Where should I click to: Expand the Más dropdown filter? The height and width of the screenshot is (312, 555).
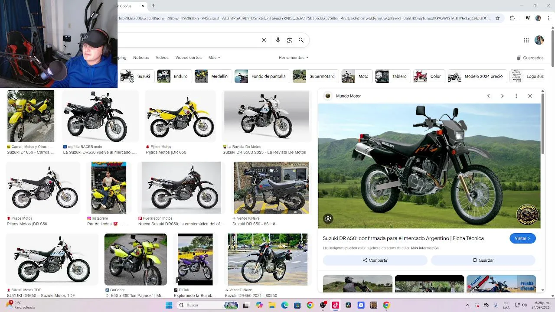click(214, 58)
